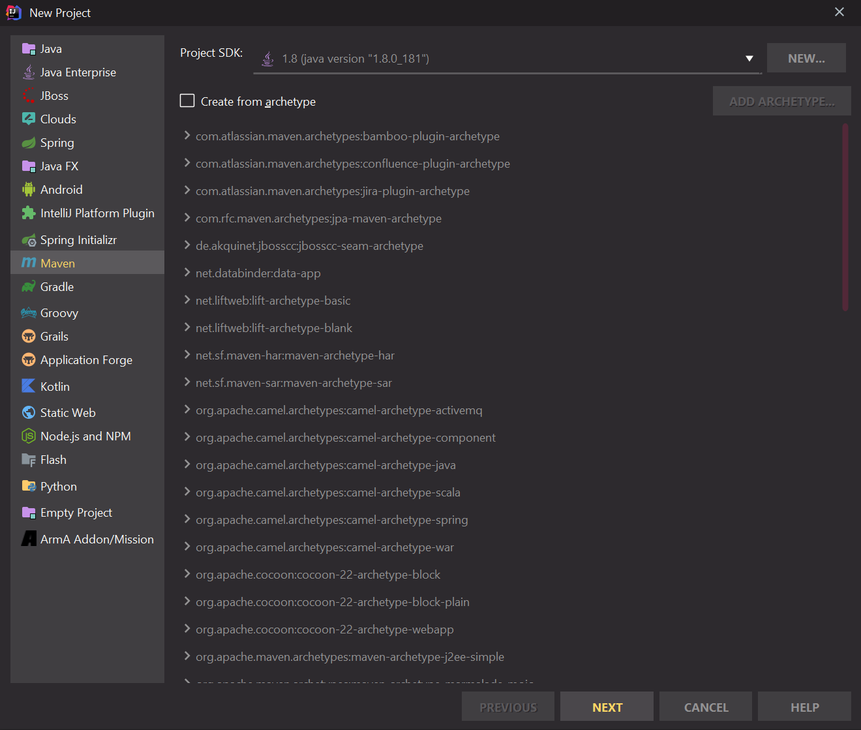The image size is (861, 730).
Task: Select cocoon-22-archetype-block row
Action: pos(509,575)
